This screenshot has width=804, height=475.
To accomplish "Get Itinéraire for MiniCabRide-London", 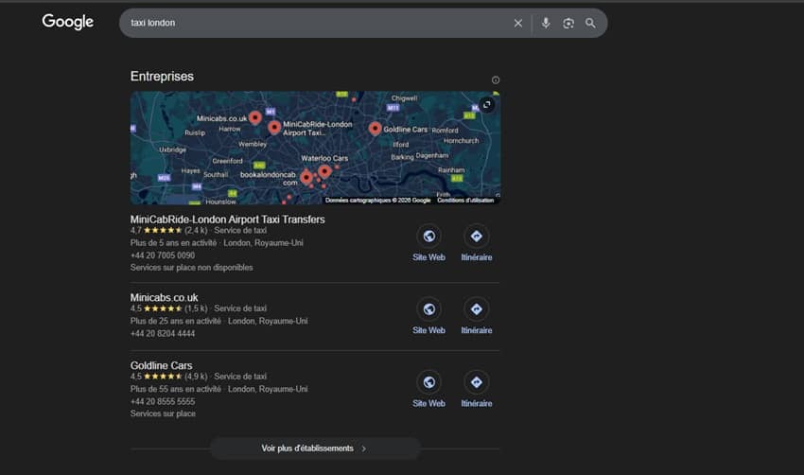I will click(477, 244).
